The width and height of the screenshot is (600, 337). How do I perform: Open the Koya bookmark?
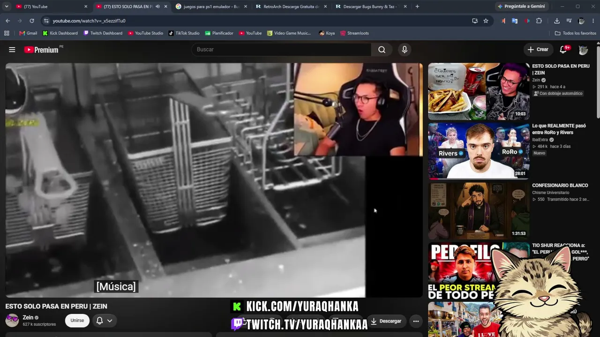click(x=327, y=33)
